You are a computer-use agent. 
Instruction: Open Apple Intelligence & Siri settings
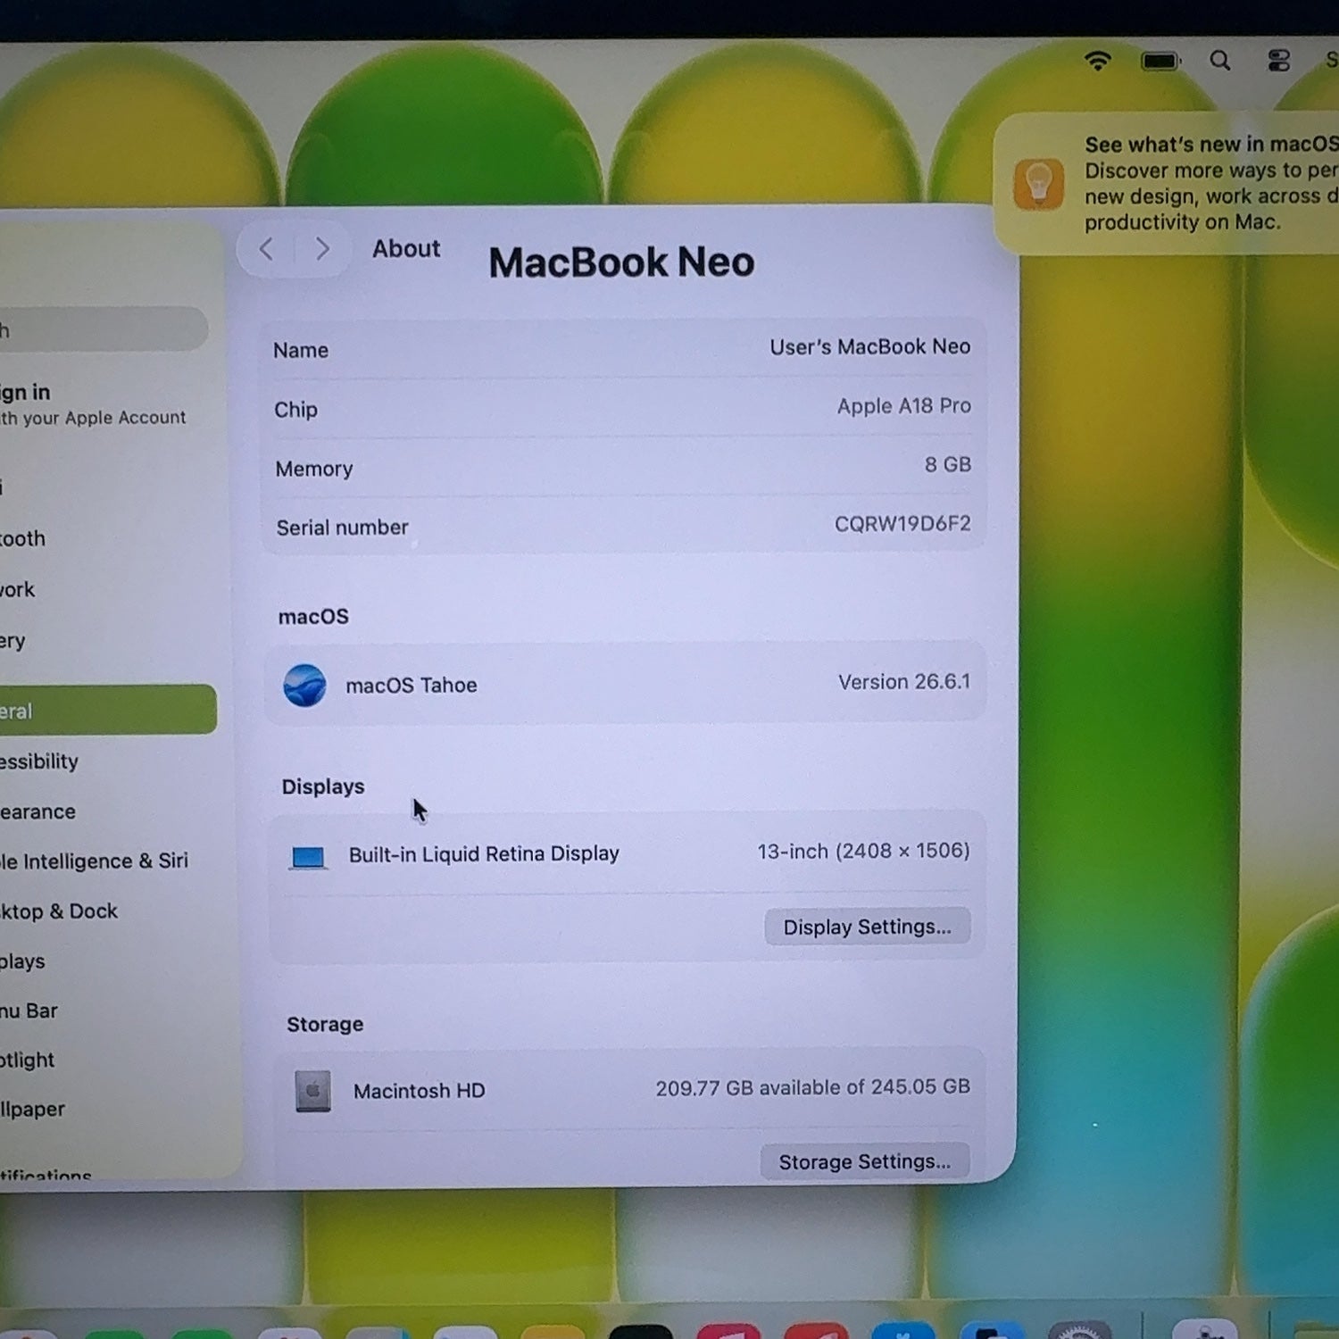click(94, 861)
